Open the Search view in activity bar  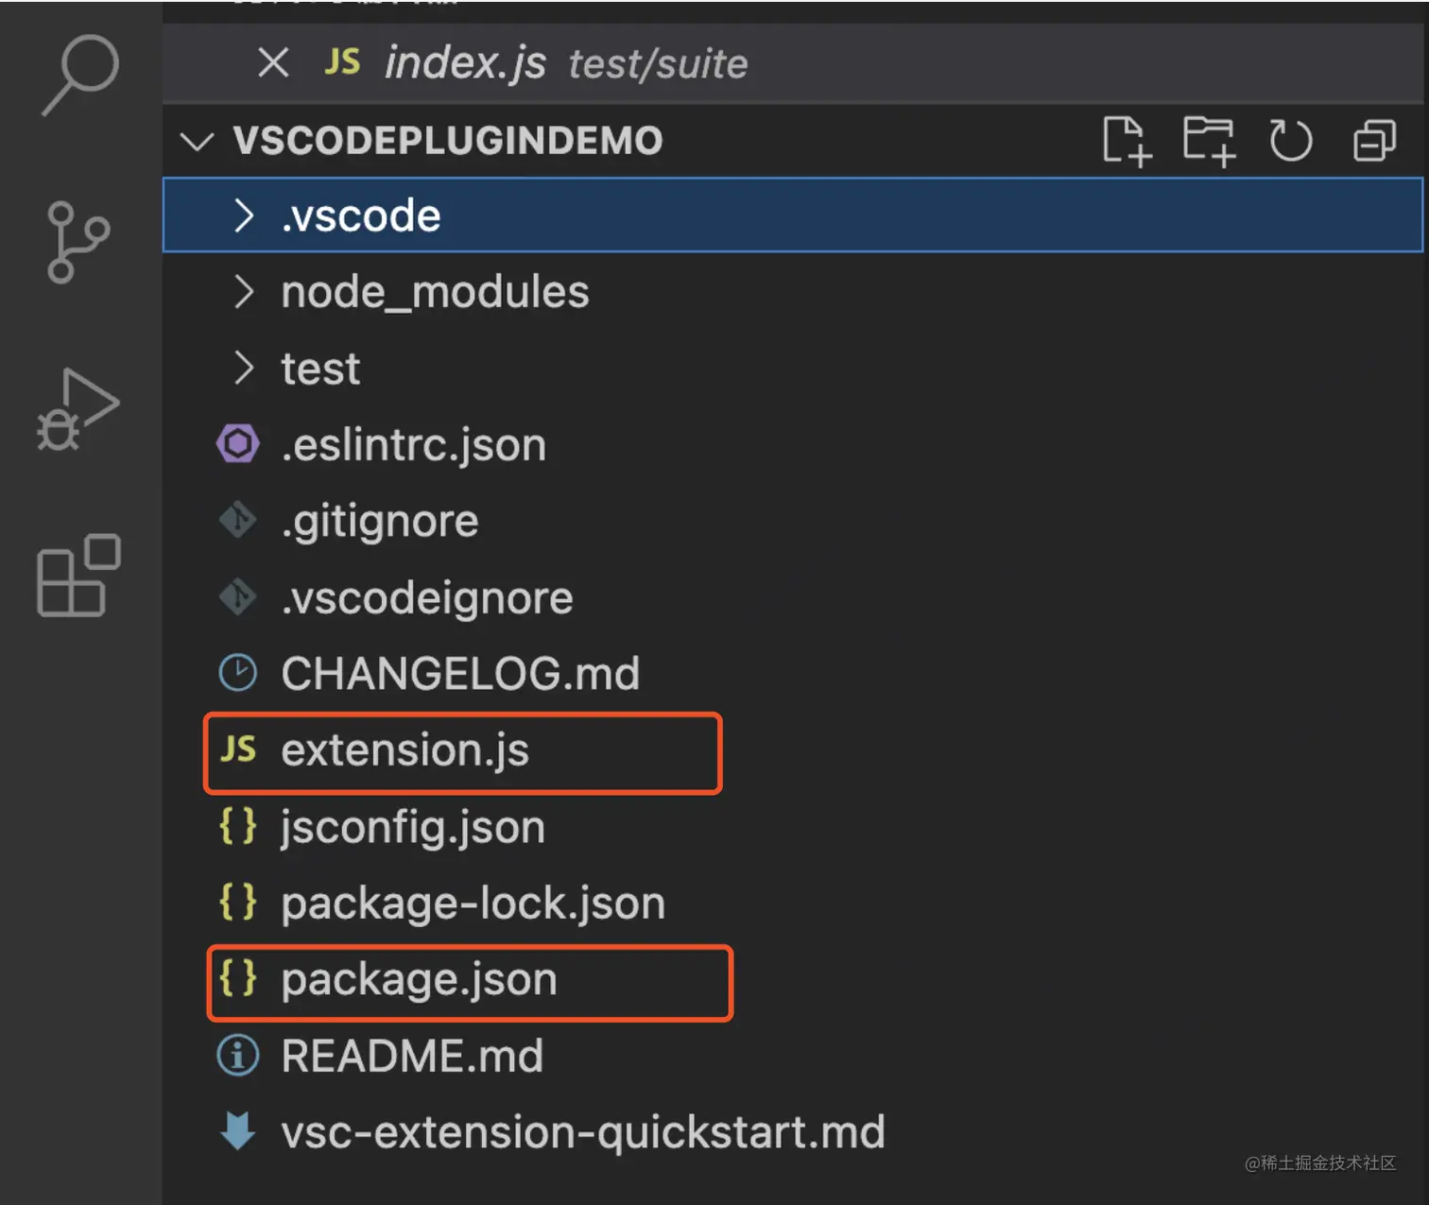tap(80, 74)
